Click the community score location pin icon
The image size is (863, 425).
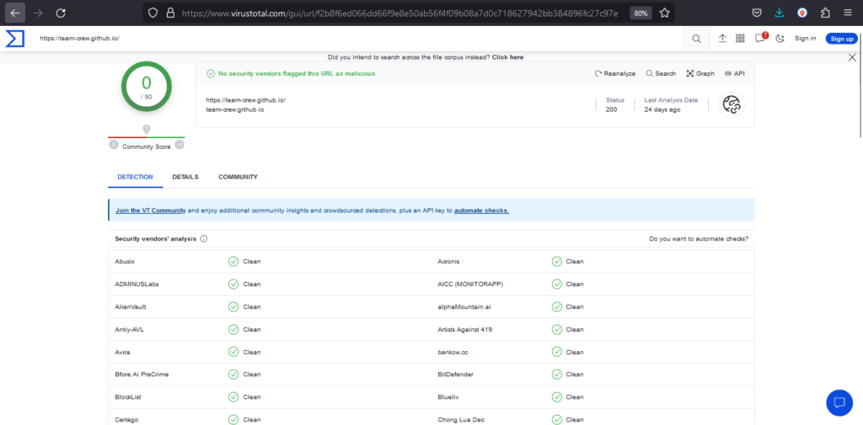pyautogui.click(x=147, y=130)
